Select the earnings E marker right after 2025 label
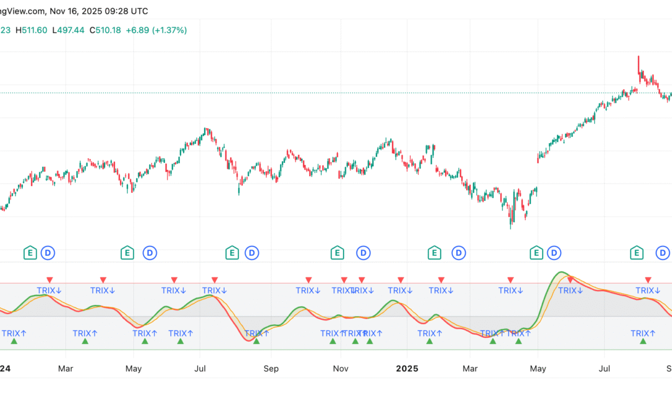 (x=434, y=253)
